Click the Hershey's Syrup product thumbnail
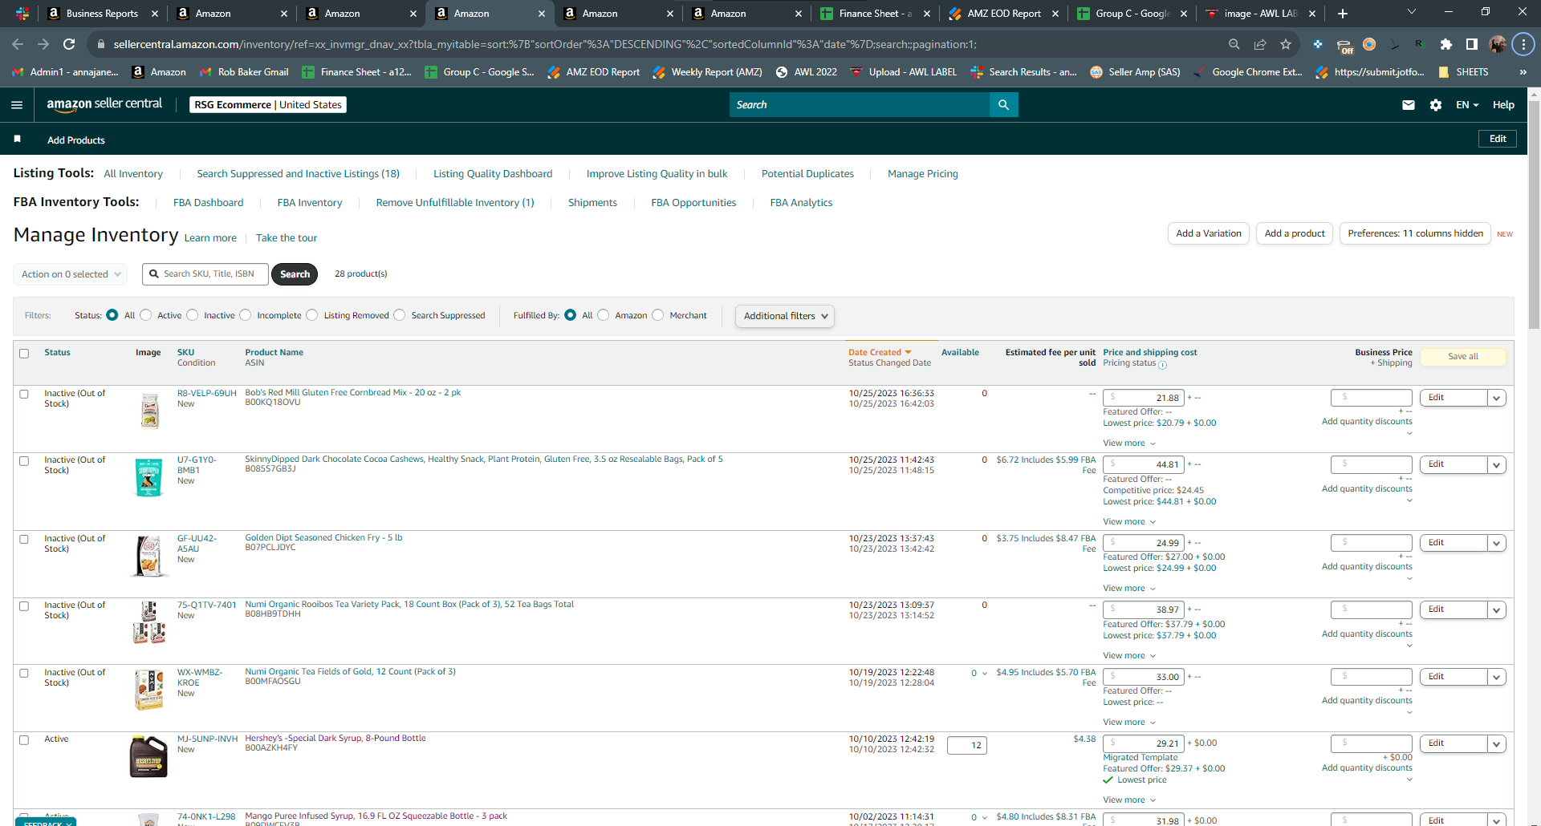 [148, 756]
